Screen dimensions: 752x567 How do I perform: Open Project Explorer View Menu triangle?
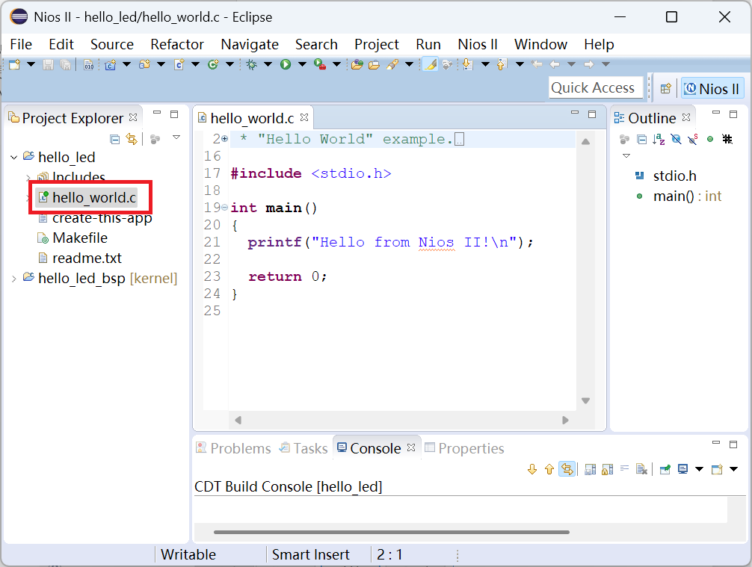click(176, 137)
